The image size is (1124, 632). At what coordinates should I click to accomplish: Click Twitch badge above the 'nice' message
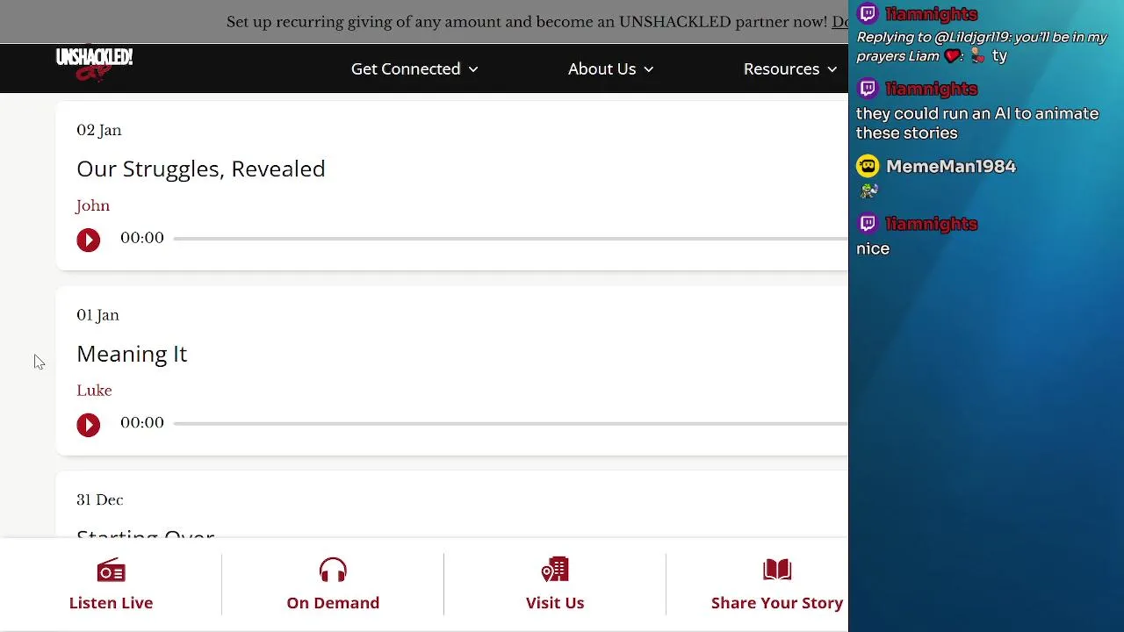(x=868, y=224)
